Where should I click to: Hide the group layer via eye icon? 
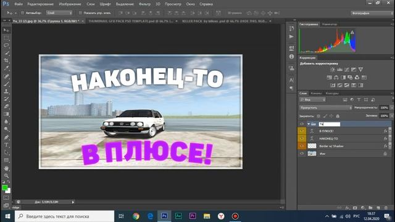[302, 124]
